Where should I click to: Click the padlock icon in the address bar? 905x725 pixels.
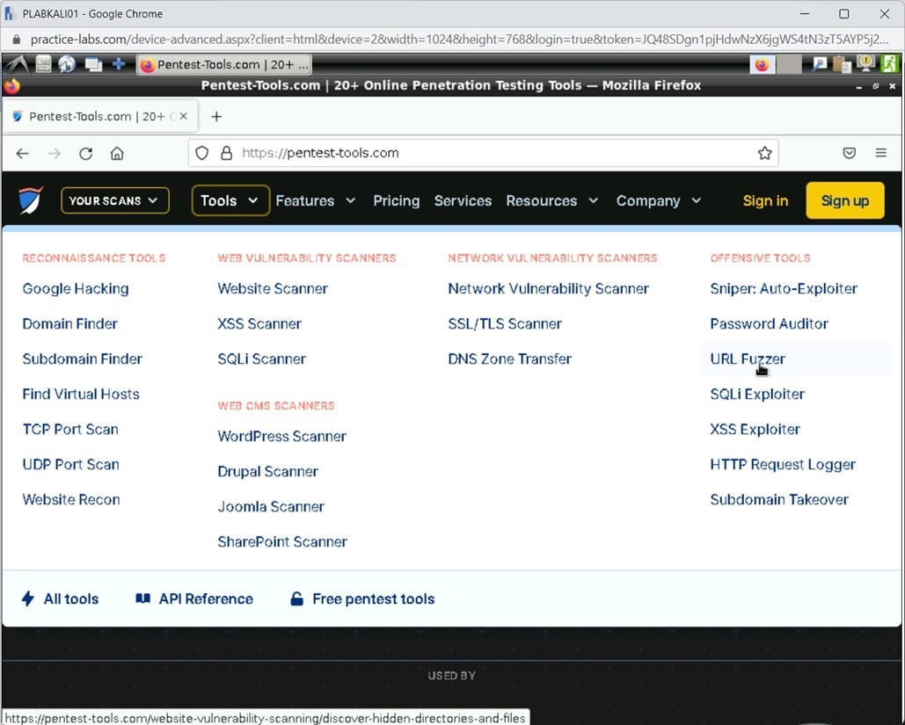226,153
